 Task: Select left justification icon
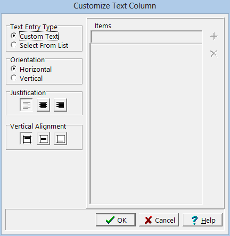[26, 105]
